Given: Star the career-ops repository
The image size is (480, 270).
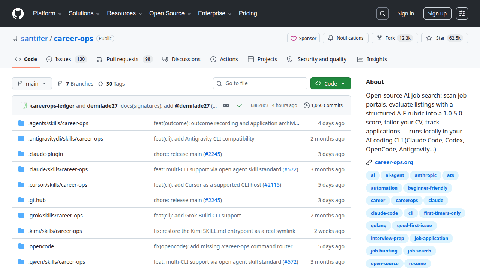Looking at the screenshot, I should click(x=444, y=38).
